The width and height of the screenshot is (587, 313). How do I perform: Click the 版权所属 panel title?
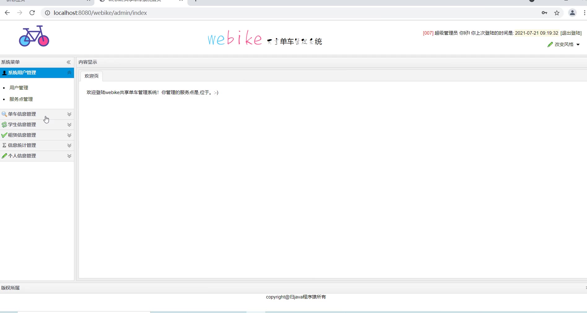(10, 288)
